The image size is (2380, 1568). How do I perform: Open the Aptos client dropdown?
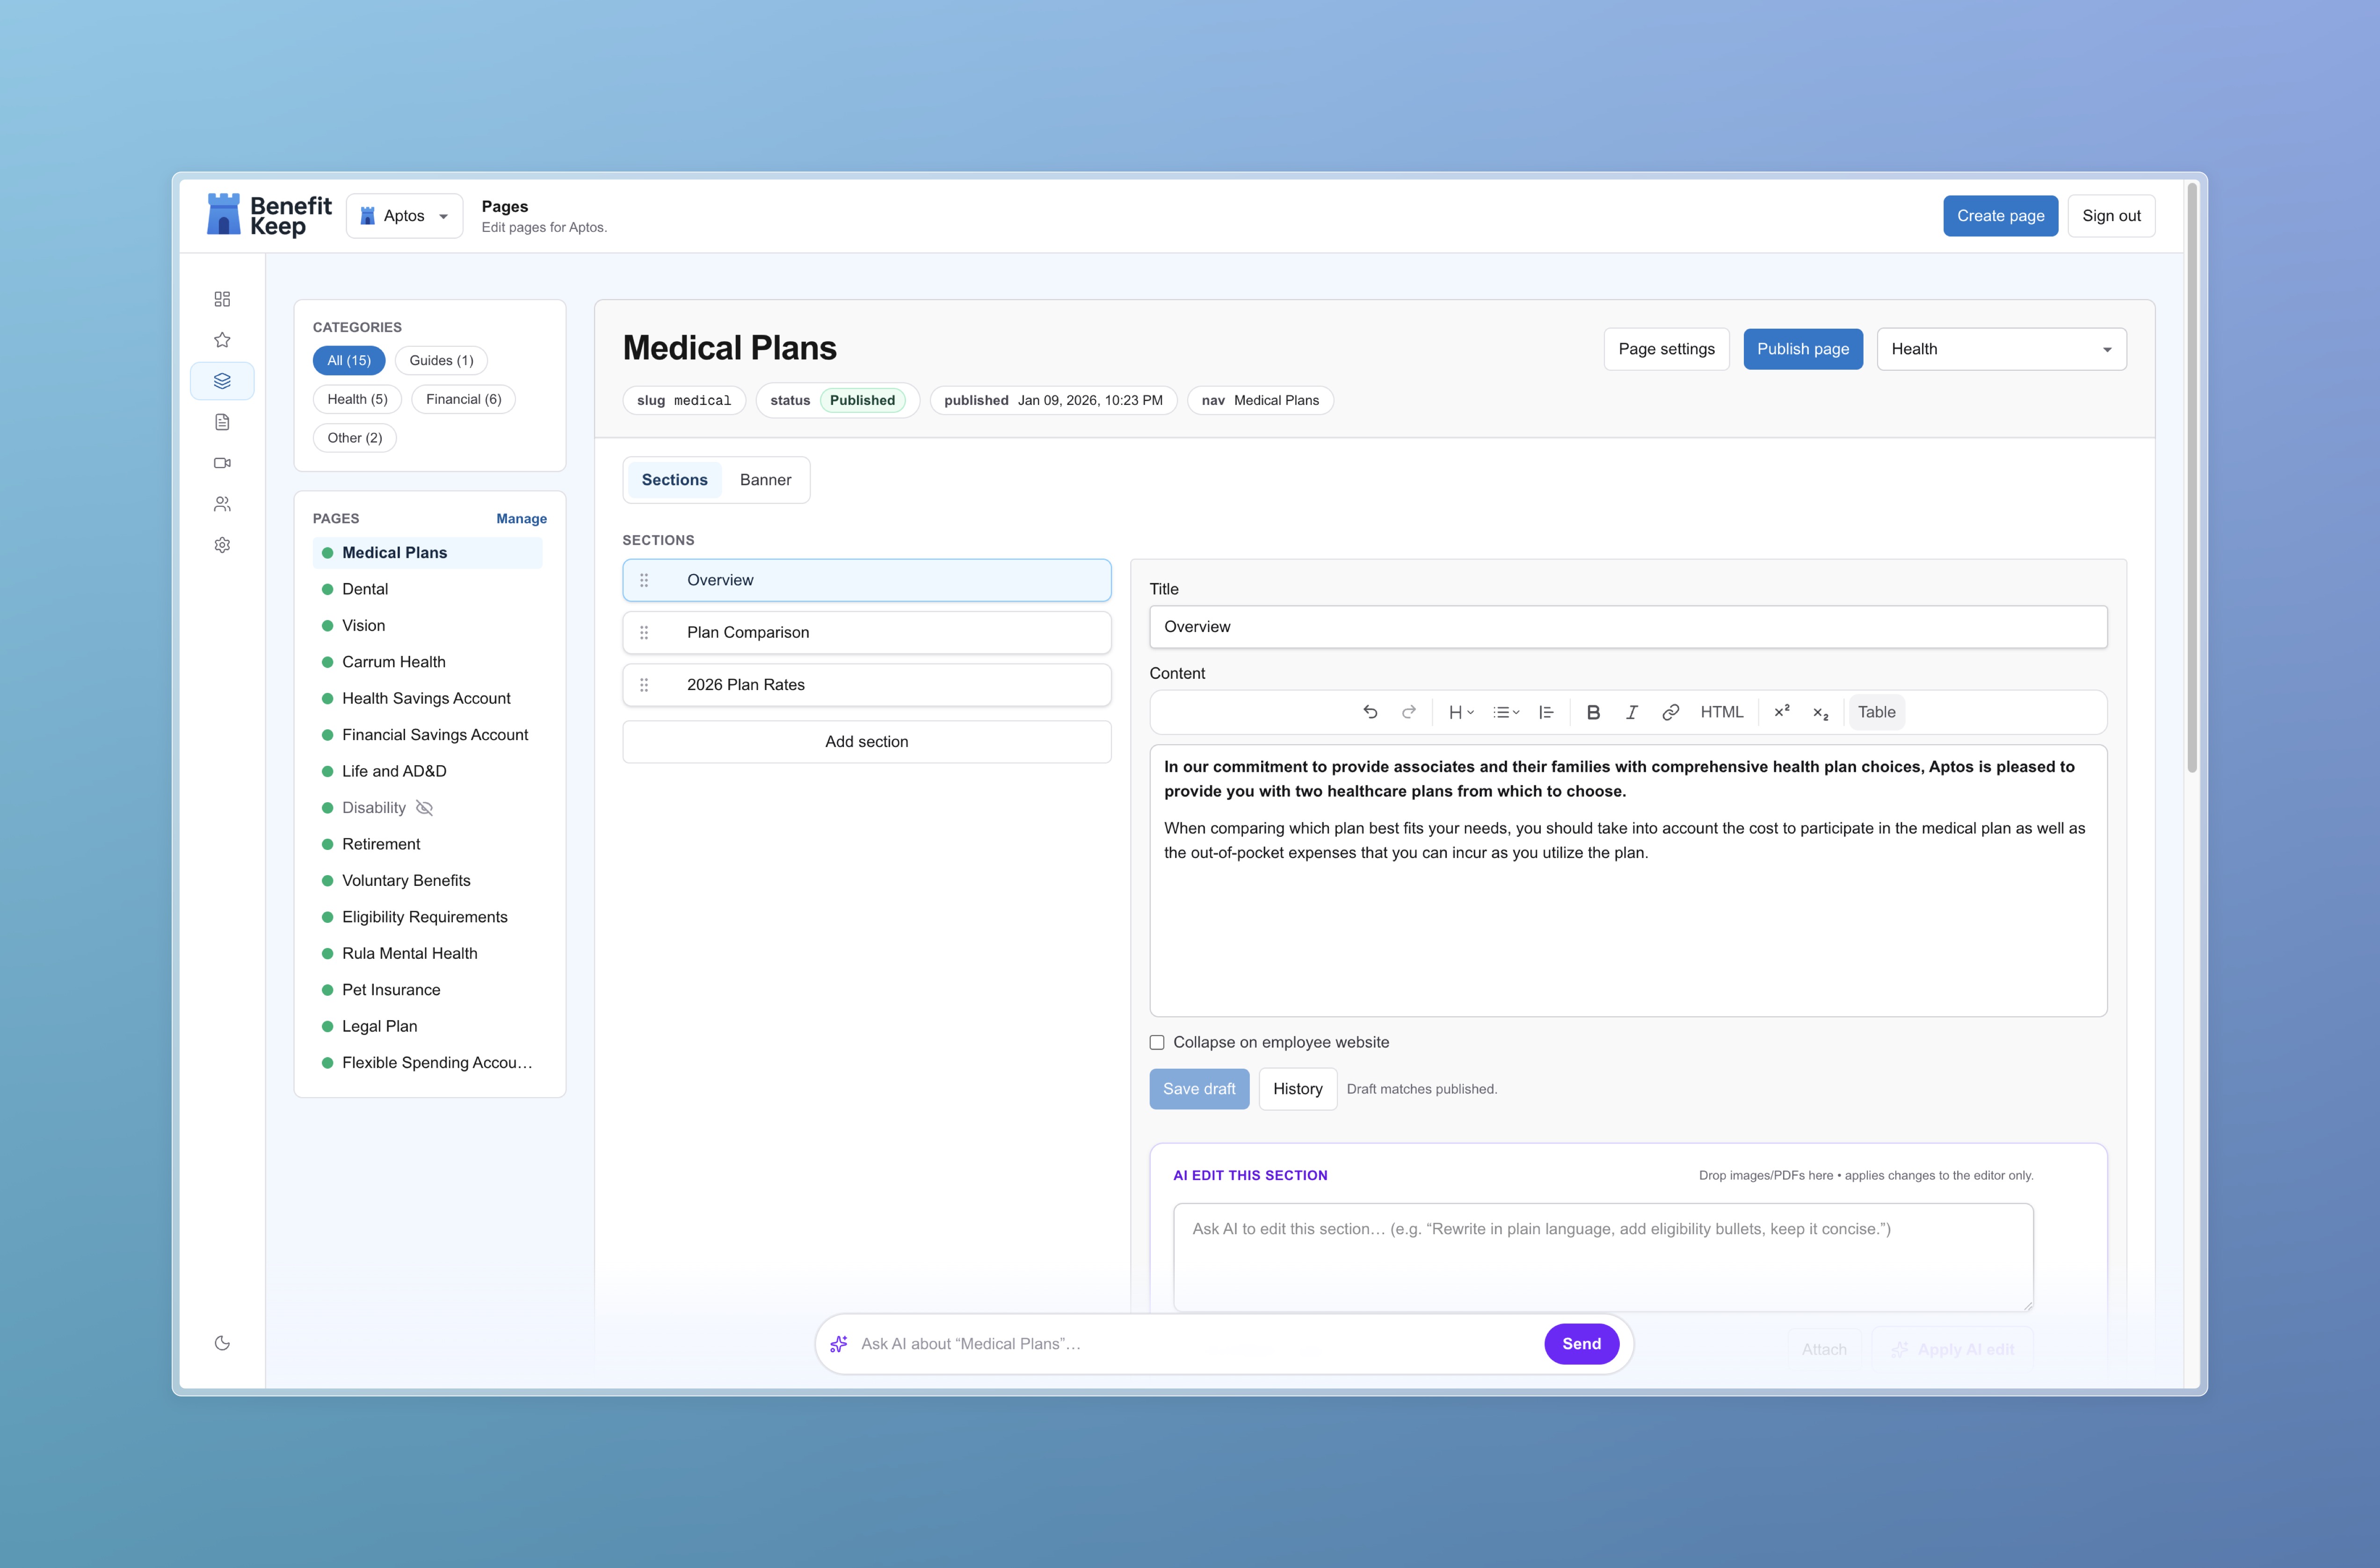(x=404, y=216)
